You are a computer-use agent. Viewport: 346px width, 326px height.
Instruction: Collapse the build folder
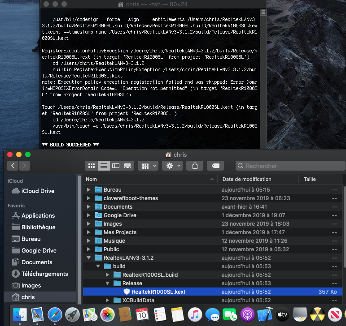pos(98,266)
